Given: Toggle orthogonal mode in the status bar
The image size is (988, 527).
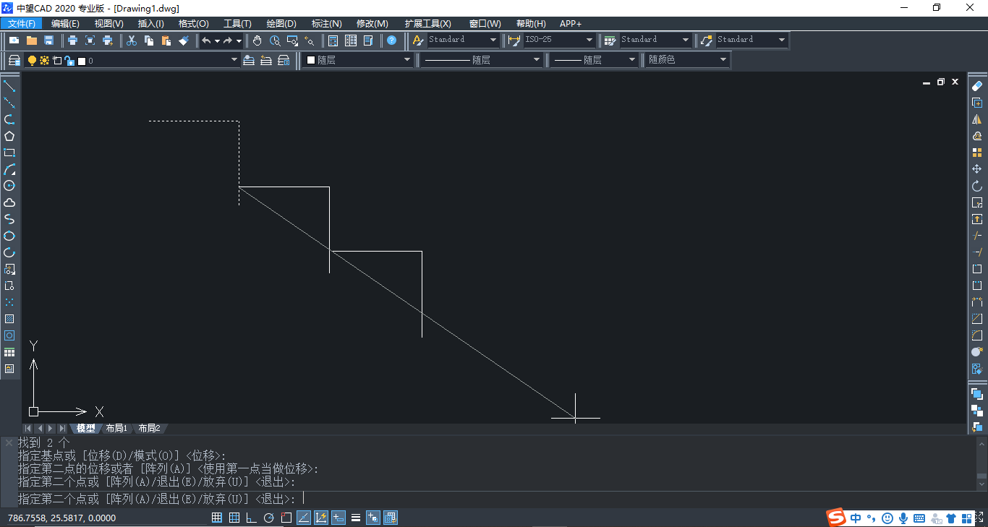Looking at the screenshot, I should click(x=250, y=518).
